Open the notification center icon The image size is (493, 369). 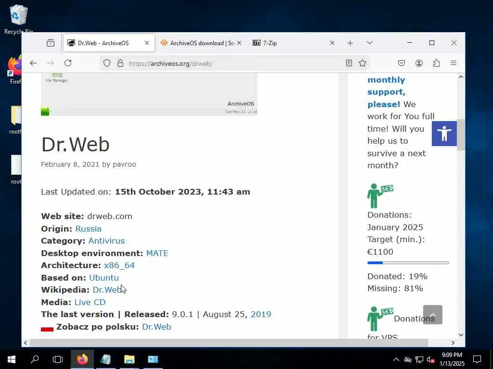[477, 359]
